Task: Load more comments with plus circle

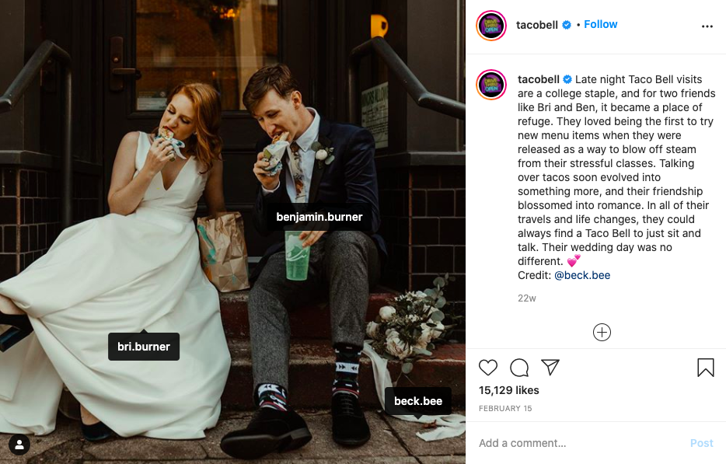Action: [x=602, y=333]
